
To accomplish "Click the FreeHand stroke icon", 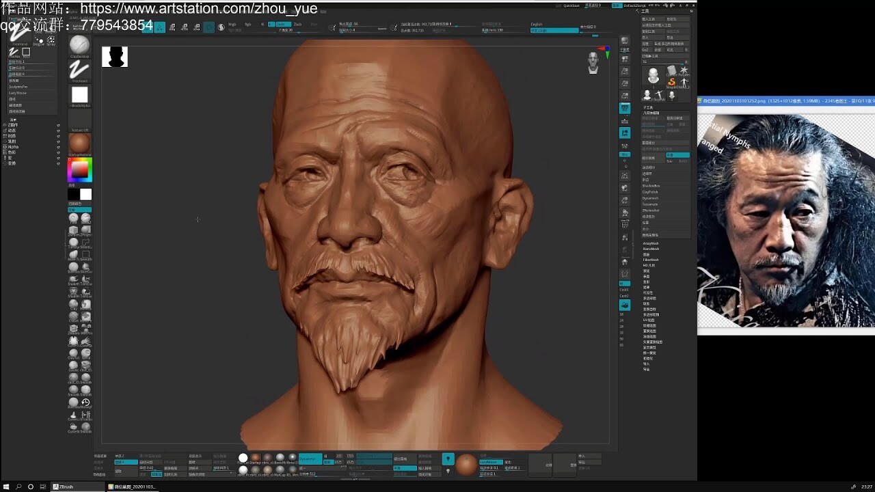I will click(79, 68).
